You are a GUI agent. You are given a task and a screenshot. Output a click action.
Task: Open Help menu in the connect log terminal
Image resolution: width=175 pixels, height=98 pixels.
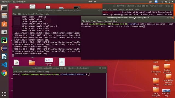tap(47, 14)
